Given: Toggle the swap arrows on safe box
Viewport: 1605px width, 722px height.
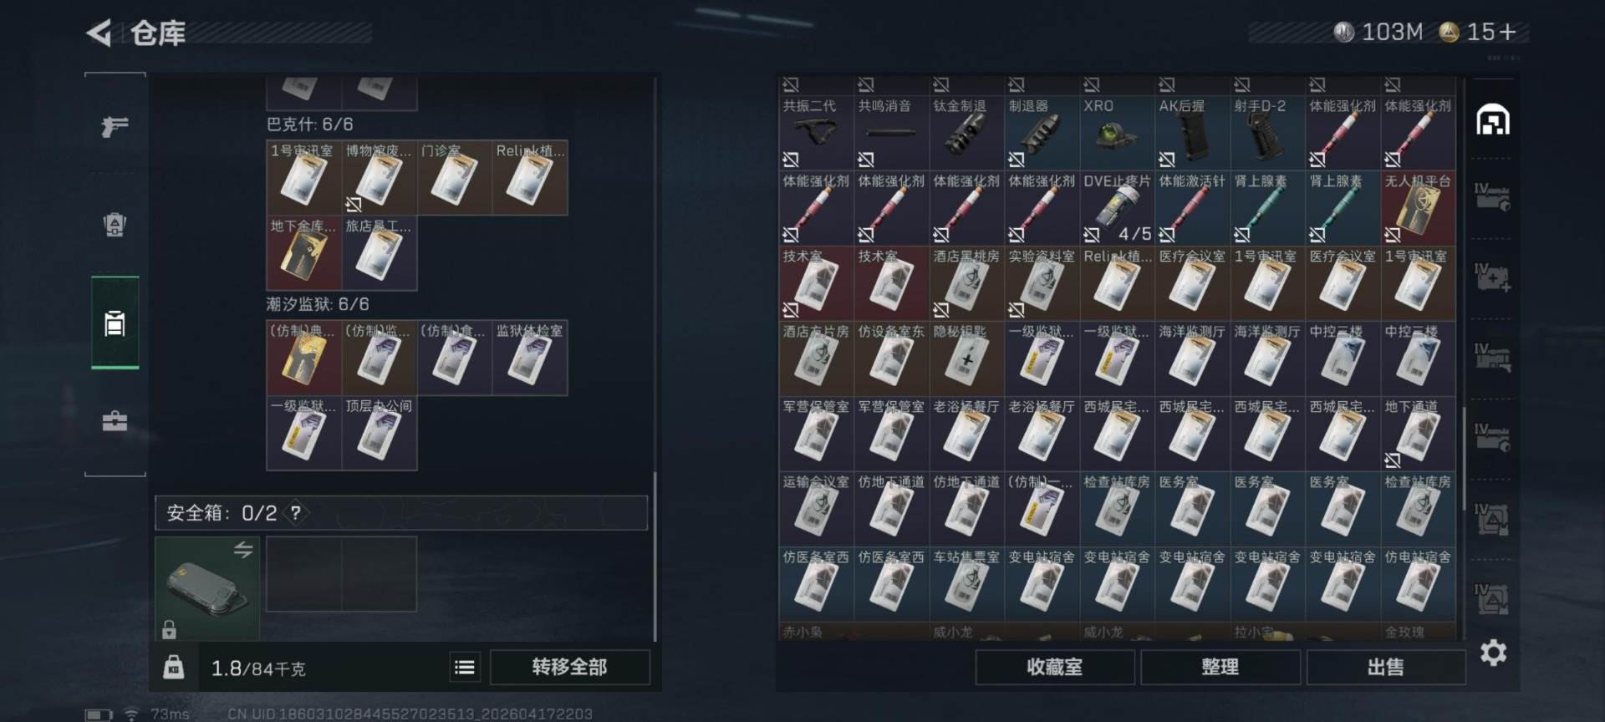Looking at the screenshot, I should (x=243, y=550).
